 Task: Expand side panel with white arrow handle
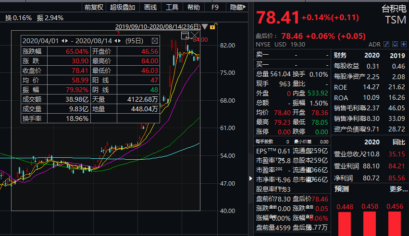coord(250,178)
